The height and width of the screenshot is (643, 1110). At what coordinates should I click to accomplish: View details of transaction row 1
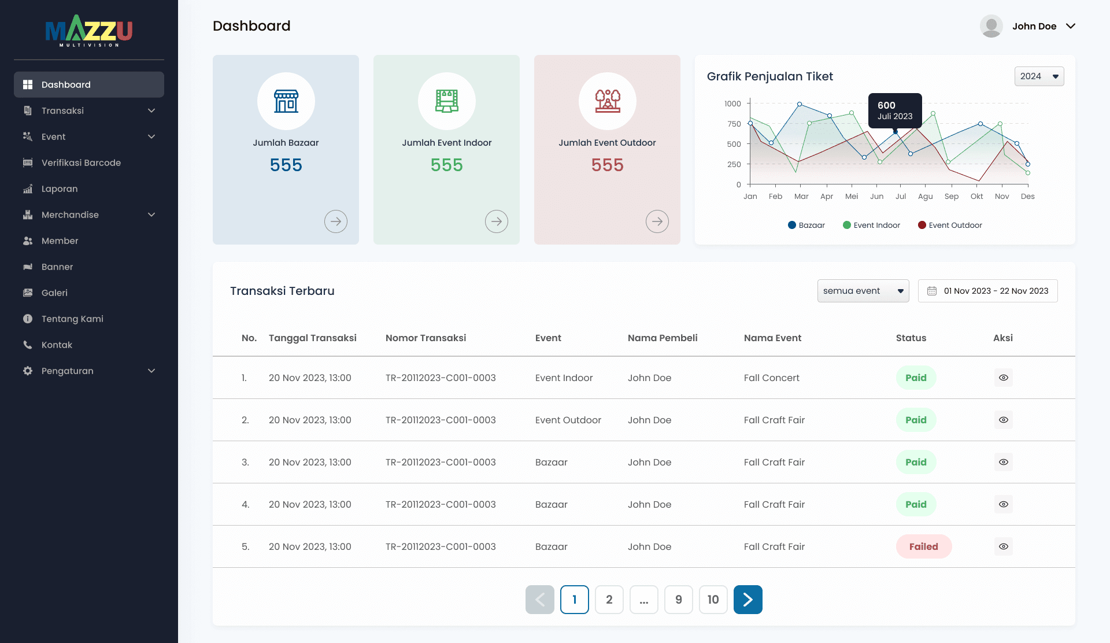click(1003, 378)
